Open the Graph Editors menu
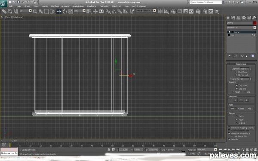 click(x=78, y=6)
